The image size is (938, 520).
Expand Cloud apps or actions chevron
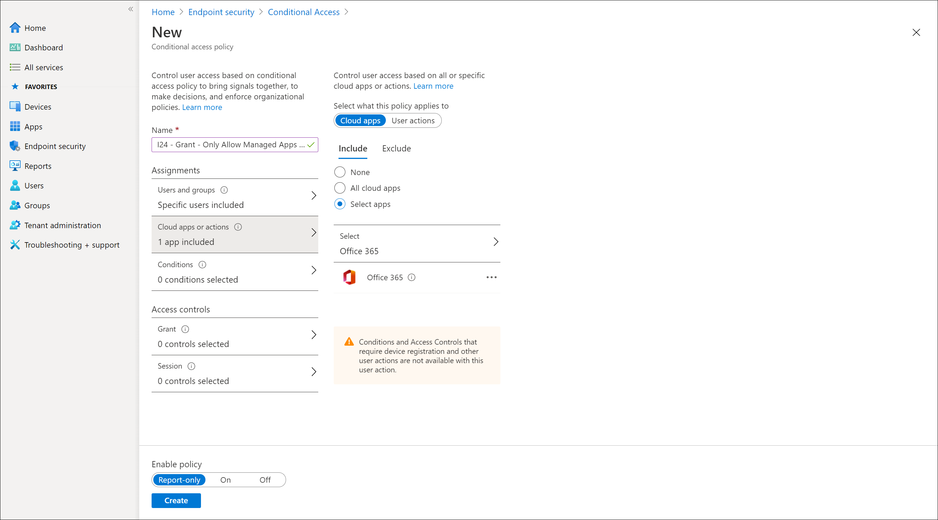(x=314, y=233)
